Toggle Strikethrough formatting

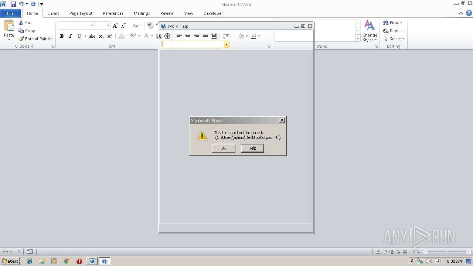tap(92, 36)
